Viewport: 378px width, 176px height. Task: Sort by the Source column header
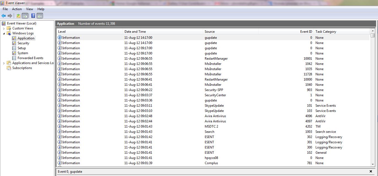coord(231,32)
